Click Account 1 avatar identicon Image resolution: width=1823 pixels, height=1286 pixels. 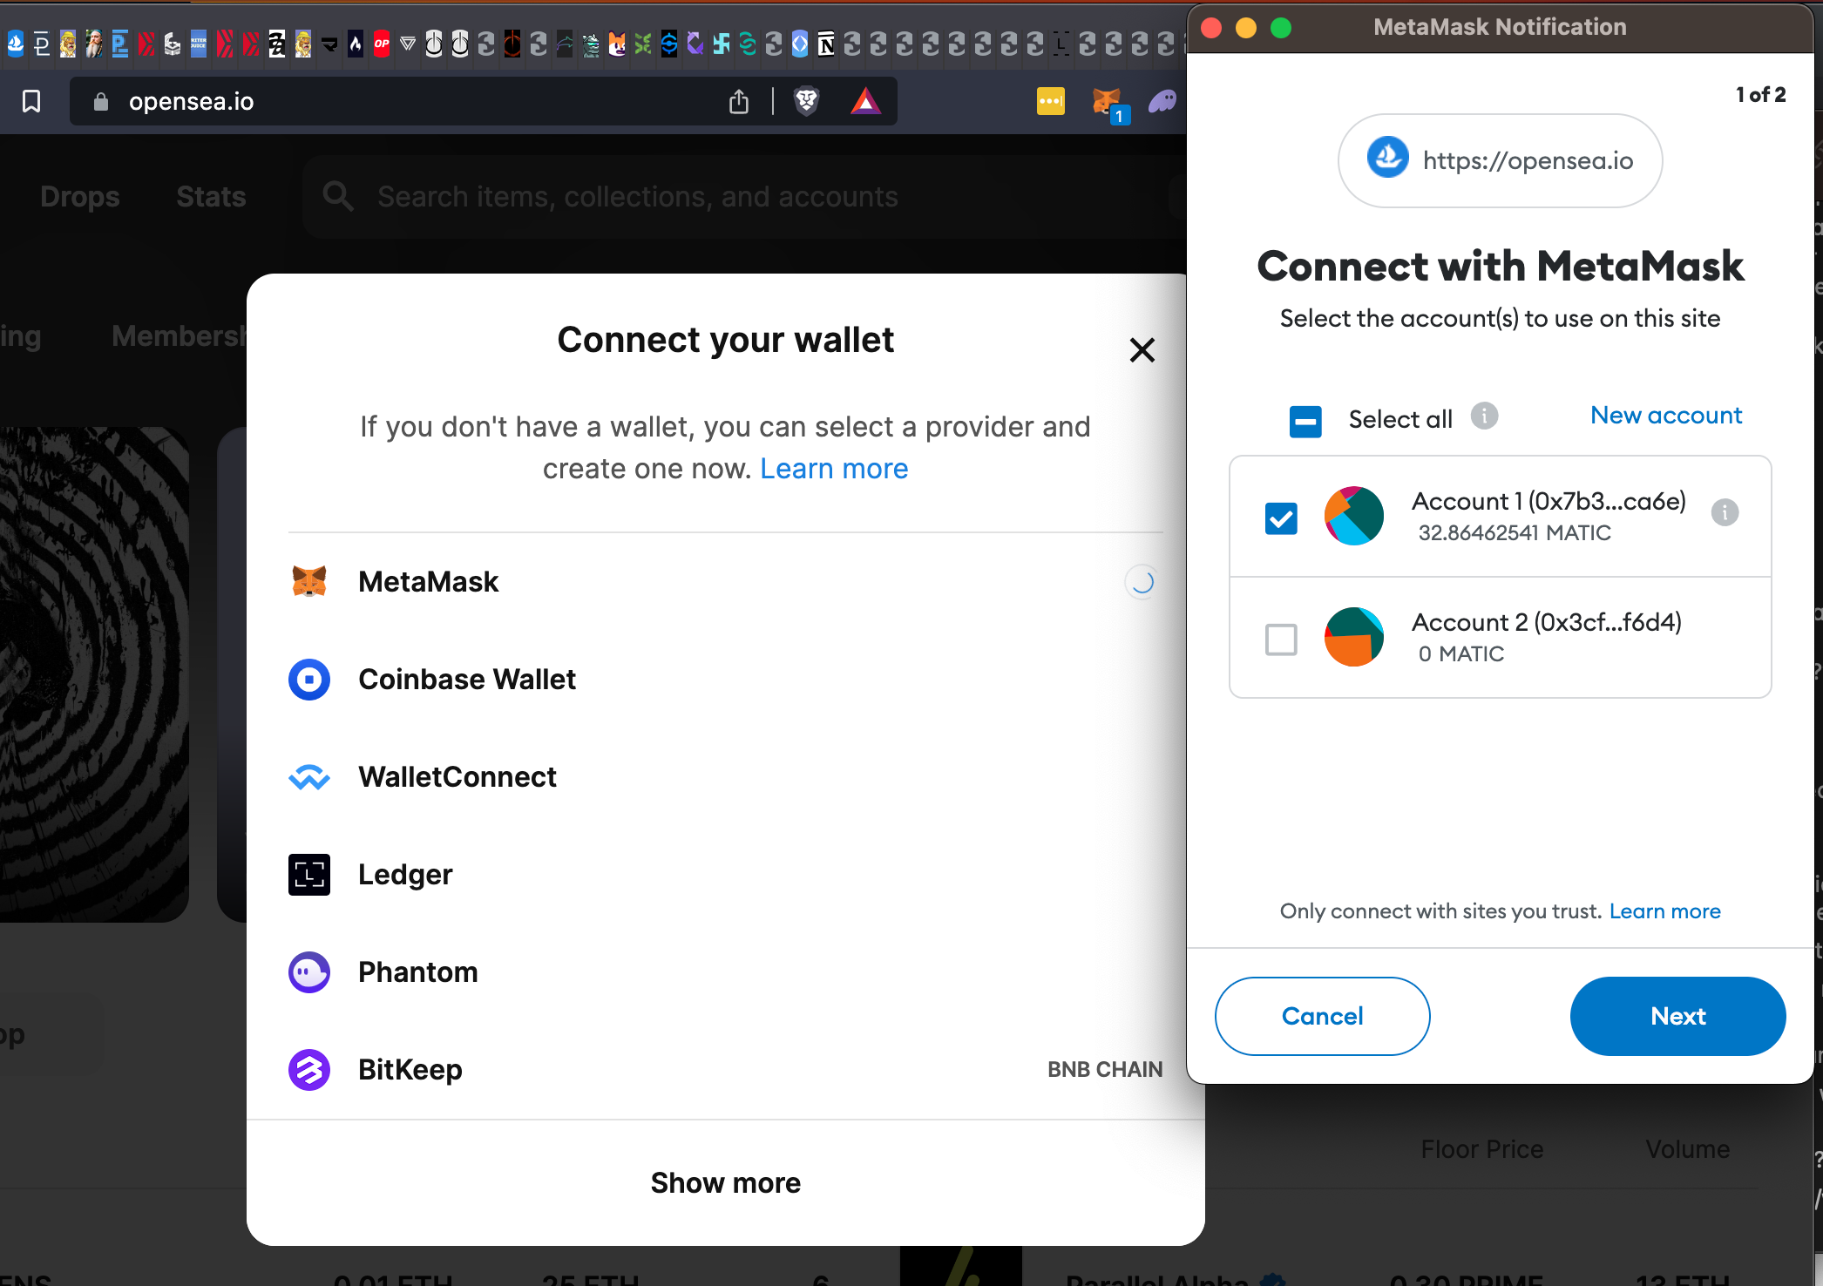[1353, 515]
